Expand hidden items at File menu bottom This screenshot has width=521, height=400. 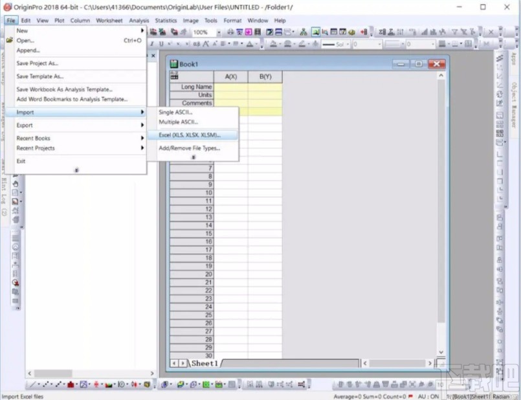(x=76, y=170)
